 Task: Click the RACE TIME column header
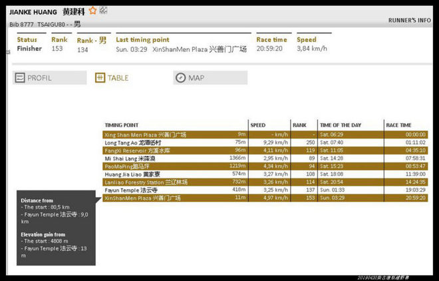[x=399, y=125]
